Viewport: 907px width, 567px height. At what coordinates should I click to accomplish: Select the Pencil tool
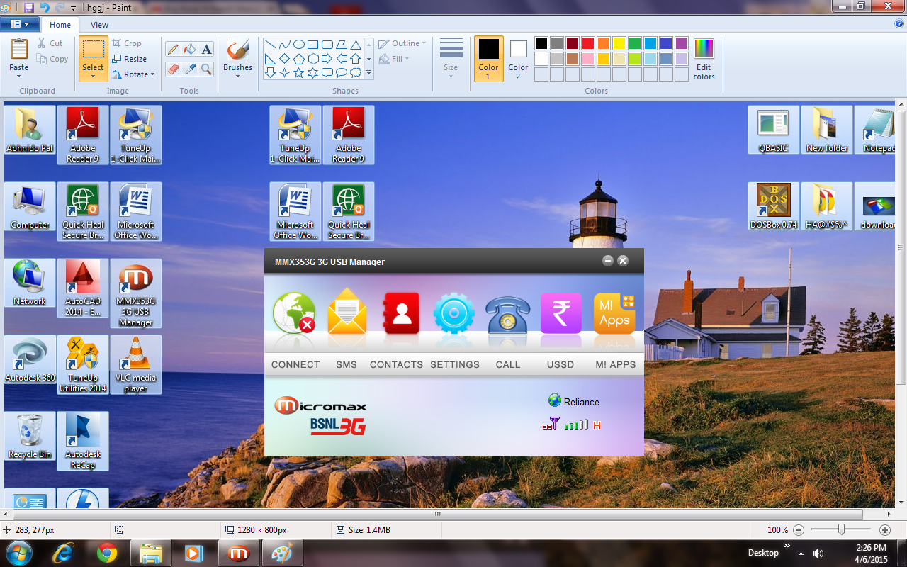[172, 49]
